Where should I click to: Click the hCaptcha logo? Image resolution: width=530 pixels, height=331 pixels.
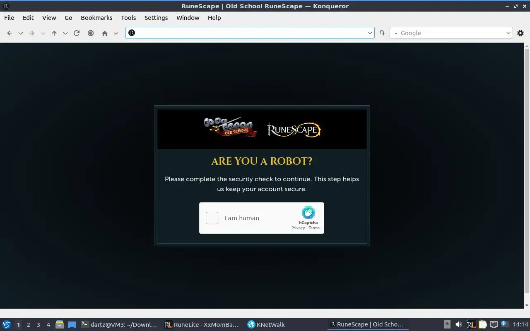(308, 213)
